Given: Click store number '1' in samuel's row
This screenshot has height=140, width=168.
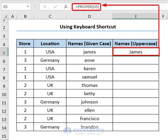Looking at the screenshot, I should [25, 77].
